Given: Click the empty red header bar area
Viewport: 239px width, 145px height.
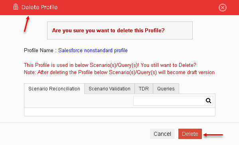Looking at the screenshot, I should click(137, 8).
